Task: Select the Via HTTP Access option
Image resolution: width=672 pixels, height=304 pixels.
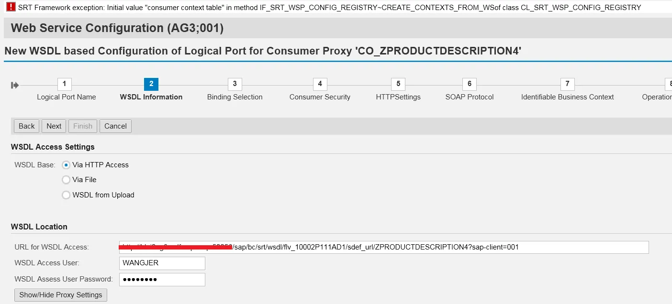Action: pyautogui.click(x=66, y=165)
